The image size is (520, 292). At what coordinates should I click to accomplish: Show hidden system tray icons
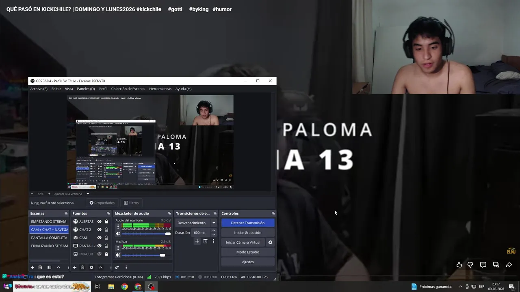[x=460, y=287]
